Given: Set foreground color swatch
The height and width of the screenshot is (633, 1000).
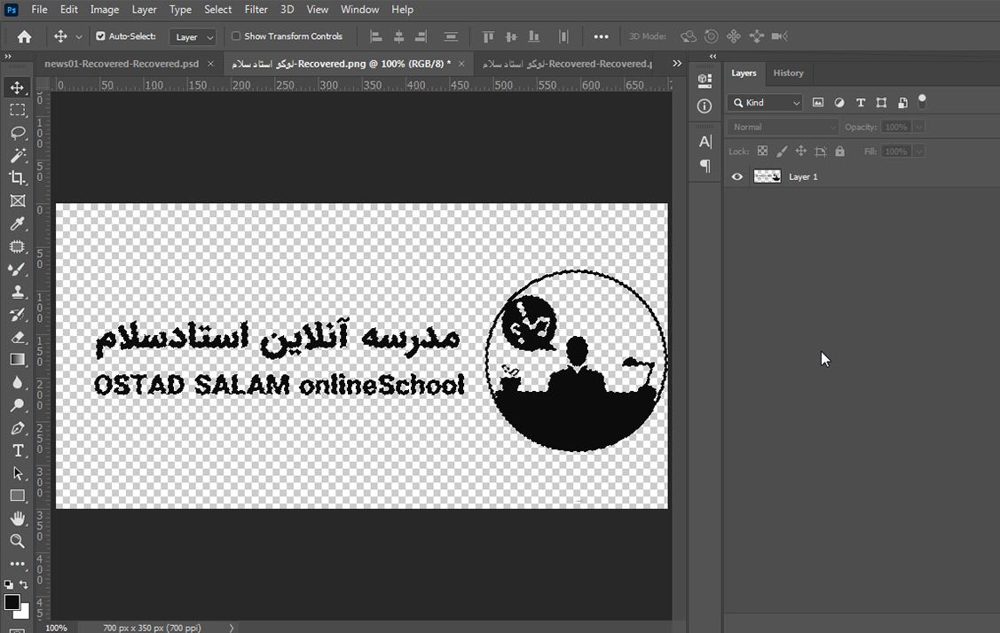Looking at the screenshot, I should click(x=12, y=602).
